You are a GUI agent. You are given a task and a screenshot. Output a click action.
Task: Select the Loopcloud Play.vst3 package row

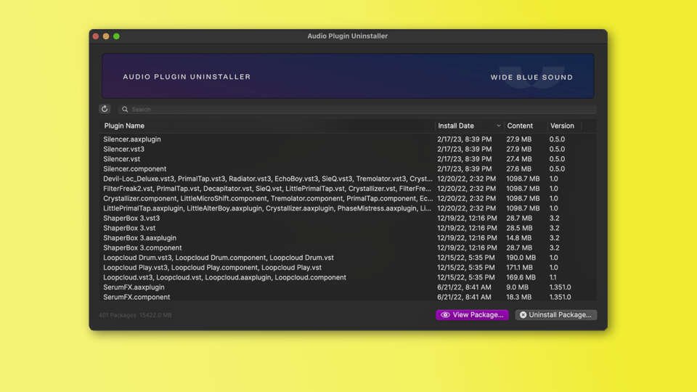[348, 268]
